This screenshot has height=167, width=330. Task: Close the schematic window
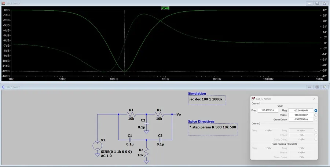point(325,87)
